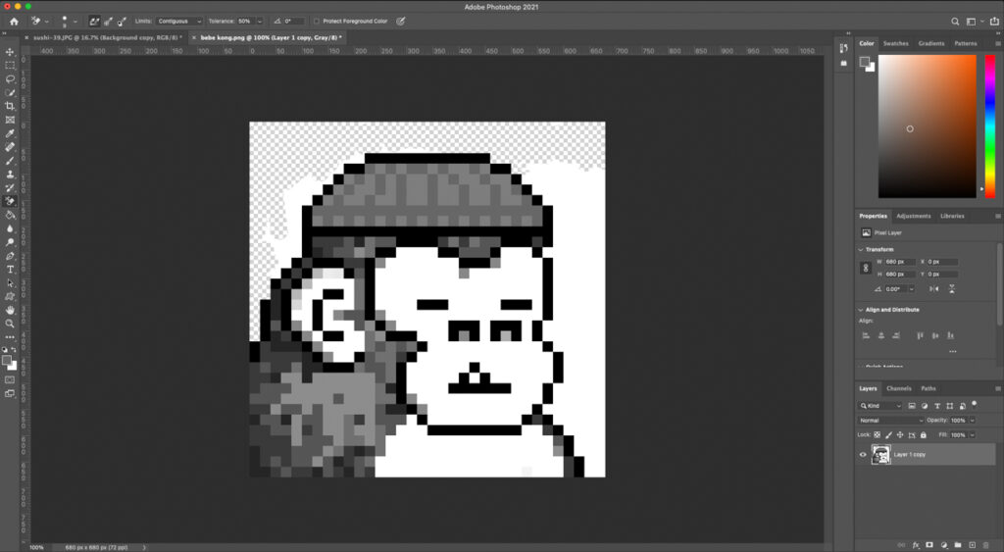1004x552 pixels.
Task: Collapse the Transform section
Action: click(x=861, y=249)
